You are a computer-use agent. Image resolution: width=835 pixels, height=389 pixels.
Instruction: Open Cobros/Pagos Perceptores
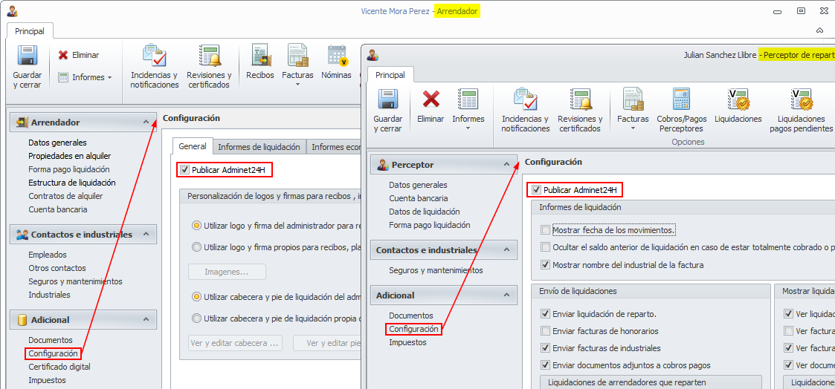[680, 111]
